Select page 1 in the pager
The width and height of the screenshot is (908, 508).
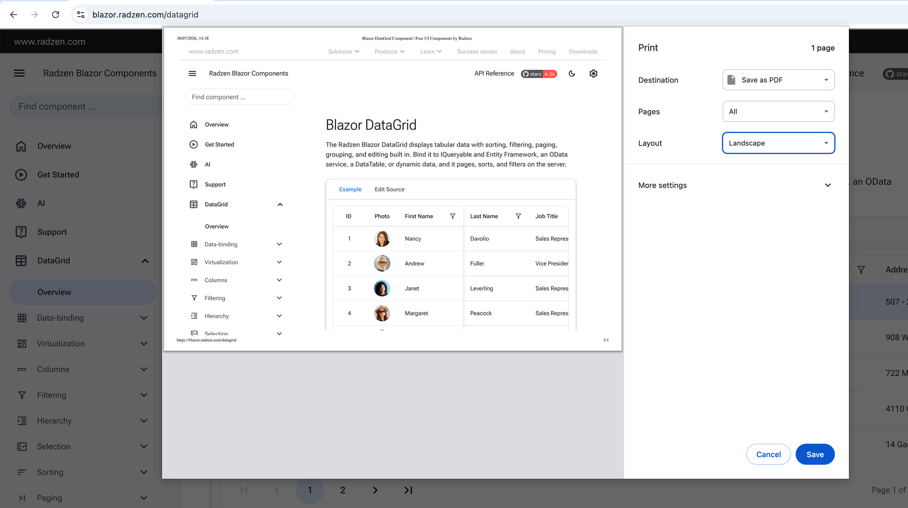tap(310, 490)
